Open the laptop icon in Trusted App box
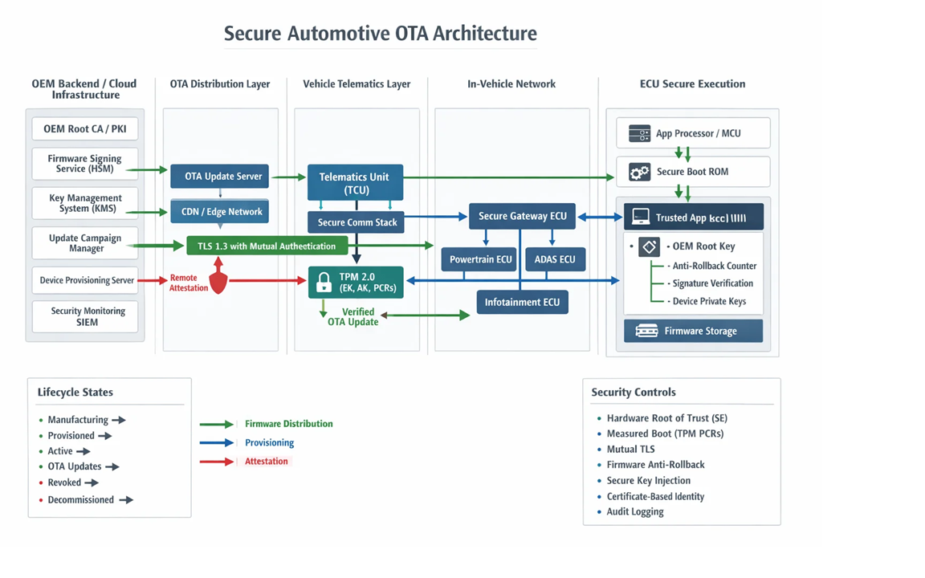 [x=639, y=215]
